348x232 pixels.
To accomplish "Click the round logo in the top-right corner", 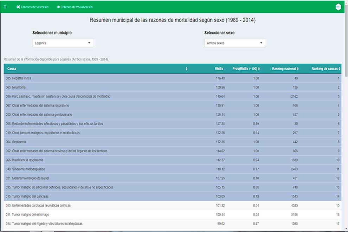I will pos(338,7).
